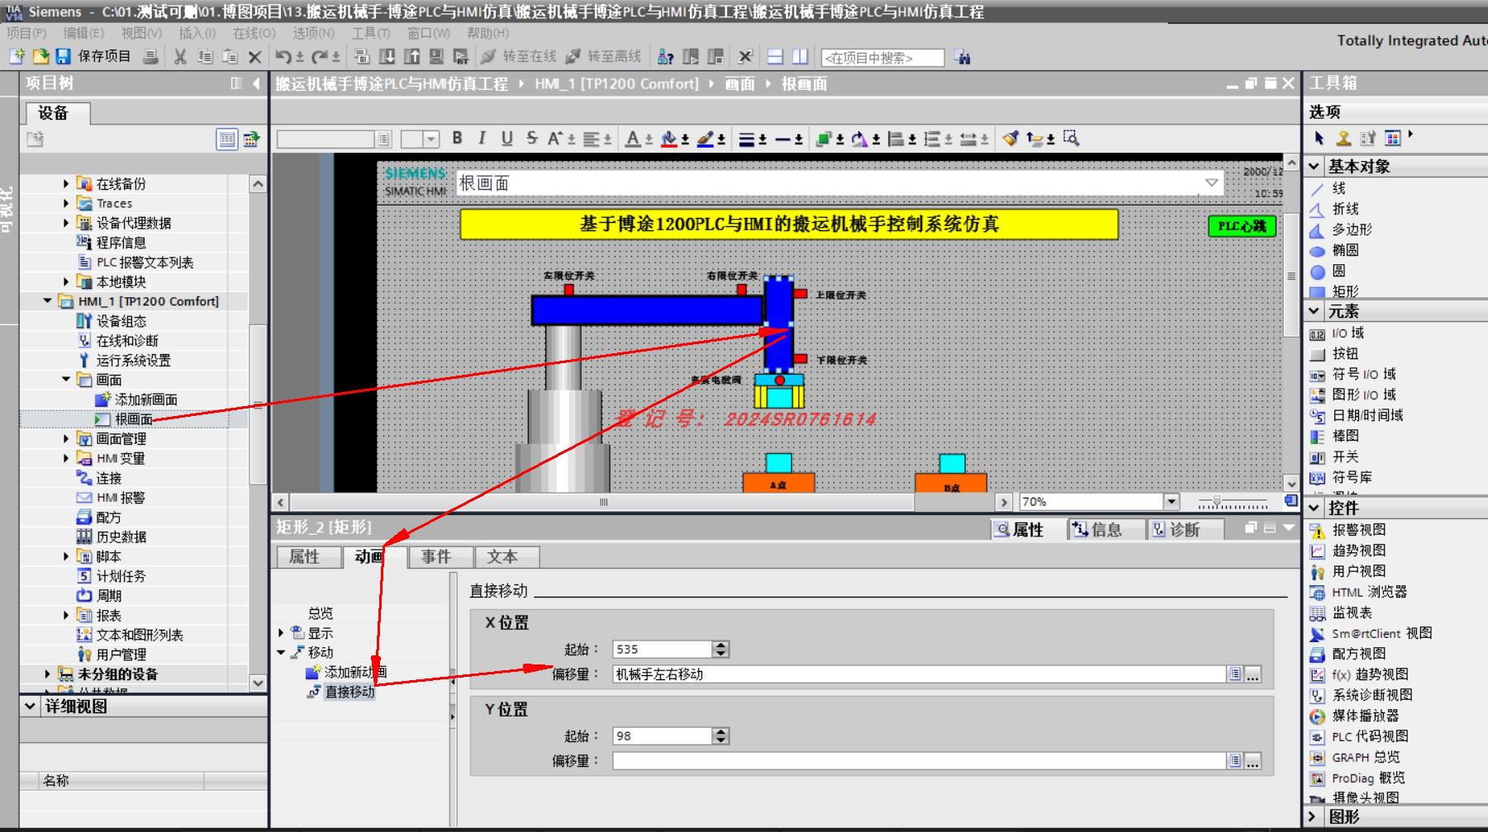Click the delete X icon in toolbar
1488x832 pixels.
(254, 56)
